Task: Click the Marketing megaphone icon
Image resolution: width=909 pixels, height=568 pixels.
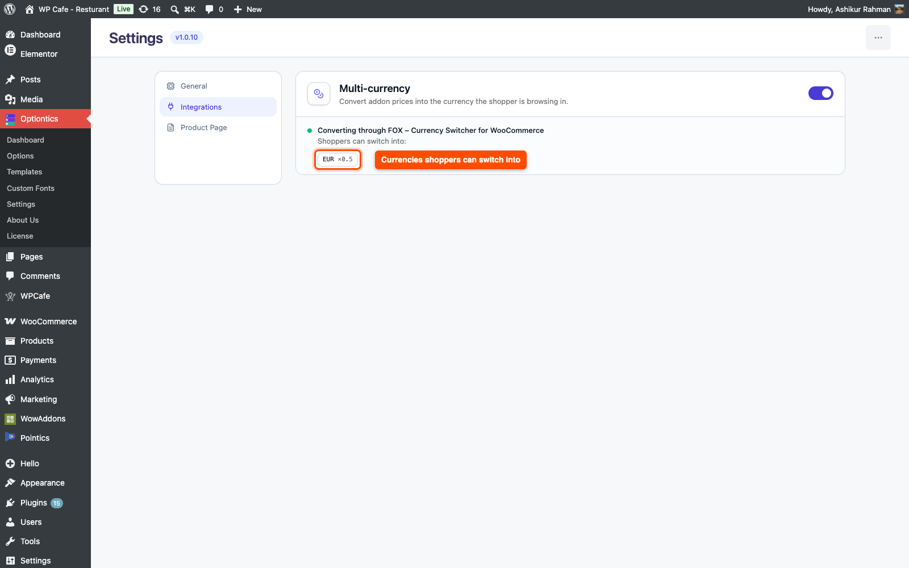Action: pos(10,399)
